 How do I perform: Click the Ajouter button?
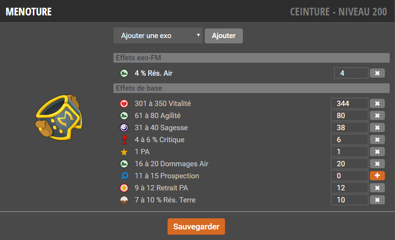[x=224, y=36]
